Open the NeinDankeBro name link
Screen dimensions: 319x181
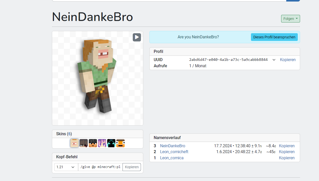[173, 146]
